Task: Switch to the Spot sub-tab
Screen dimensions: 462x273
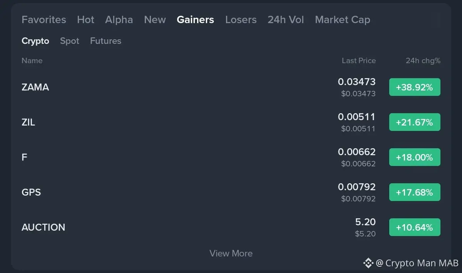Action: coord(70,41)
